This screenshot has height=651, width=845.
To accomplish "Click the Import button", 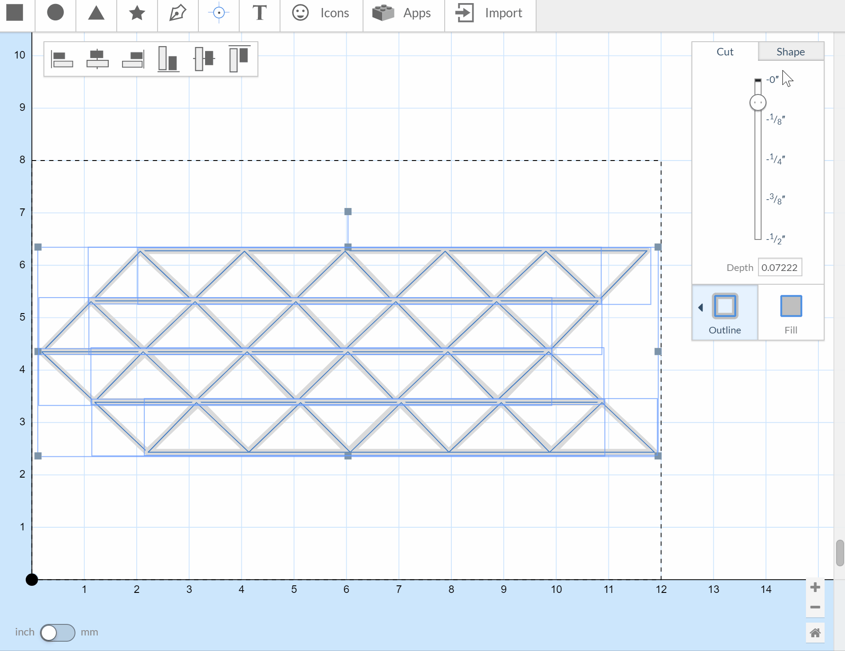I will (490, 13).
